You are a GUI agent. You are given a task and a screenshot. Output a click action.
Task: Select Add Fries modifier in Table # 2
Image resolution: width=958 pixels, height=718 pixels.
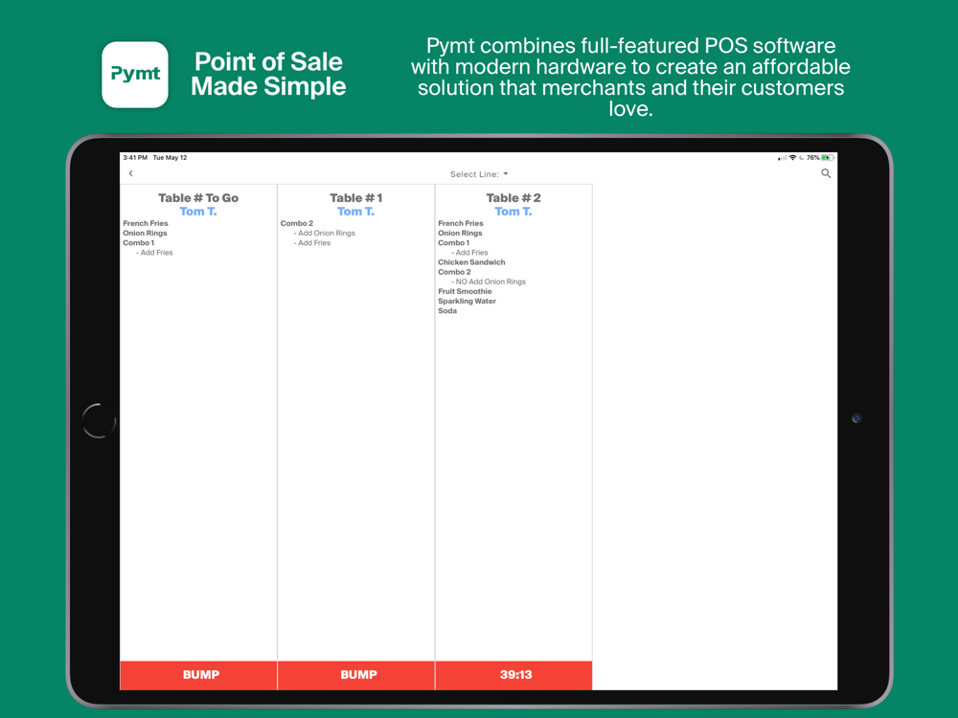(x=469, y=253)
